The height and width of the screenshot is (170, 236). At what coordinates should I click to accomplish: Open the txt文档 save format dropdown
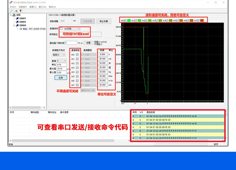(72, 29)
